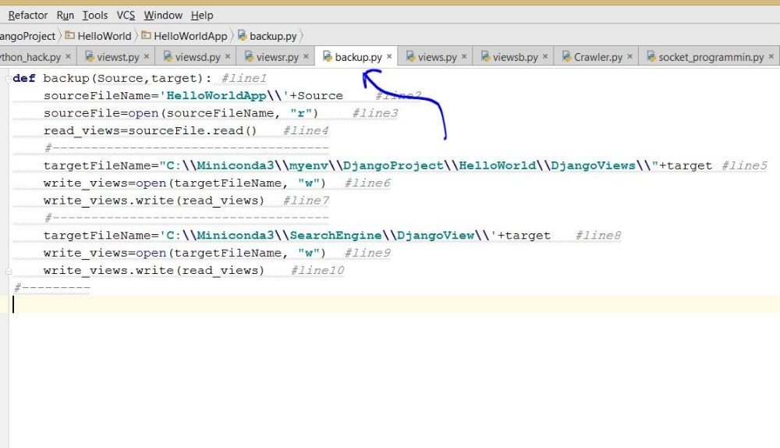This screenshot has height=448, width=780.
Task: Switch to the views.py tab
Action: tap(436, 57)
